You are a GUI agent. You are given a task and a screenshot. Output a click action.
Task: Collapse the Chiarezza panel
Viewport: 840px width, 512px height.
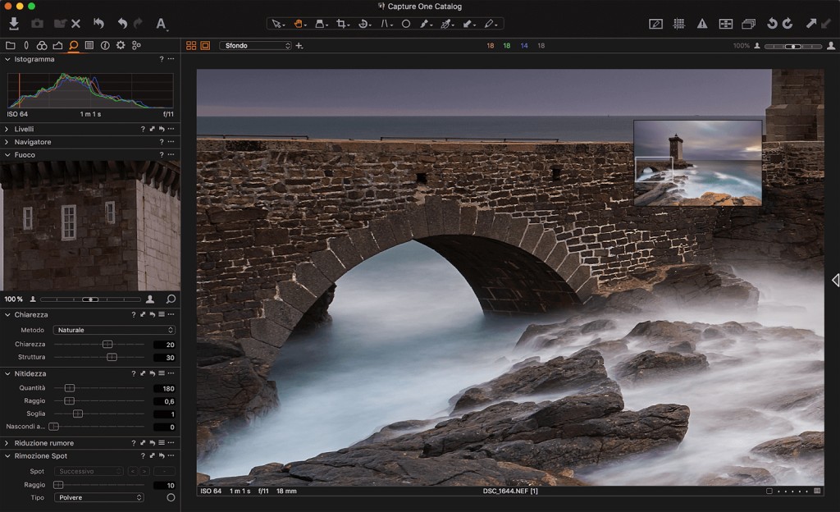7,315
